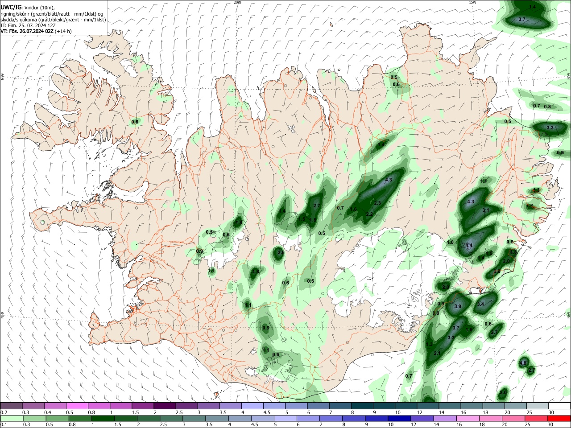The width and height of the screenshot is (571, 428).
Task: Click the 'UWC/IG: Vindur (10m)' title text
Action: coord(28,8)
